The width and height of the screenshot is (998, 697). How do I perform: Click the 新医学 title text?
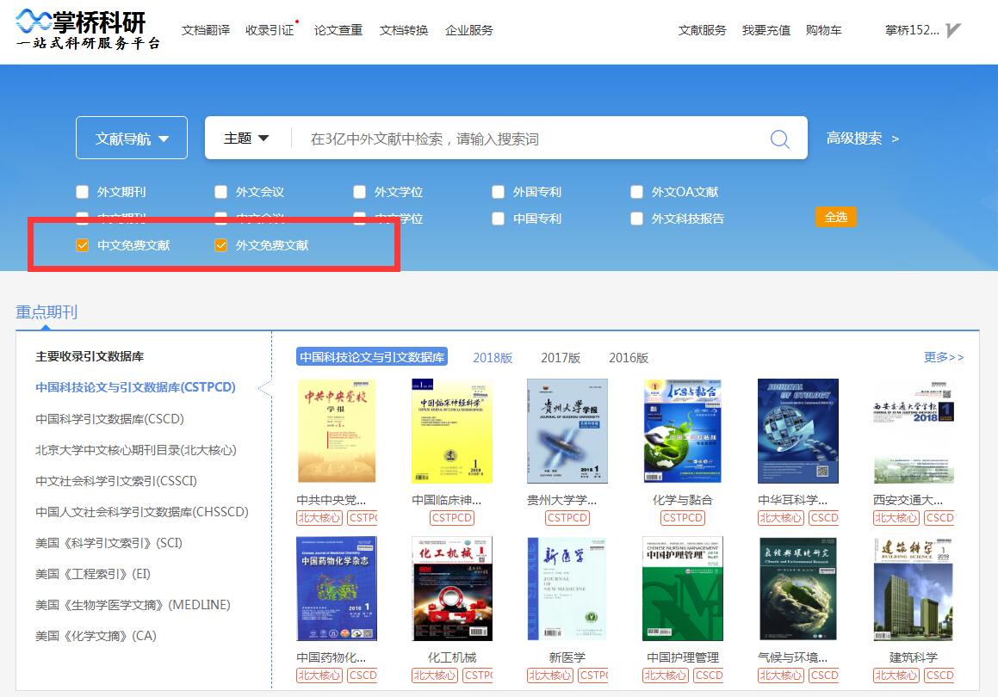tap(567, 657)
